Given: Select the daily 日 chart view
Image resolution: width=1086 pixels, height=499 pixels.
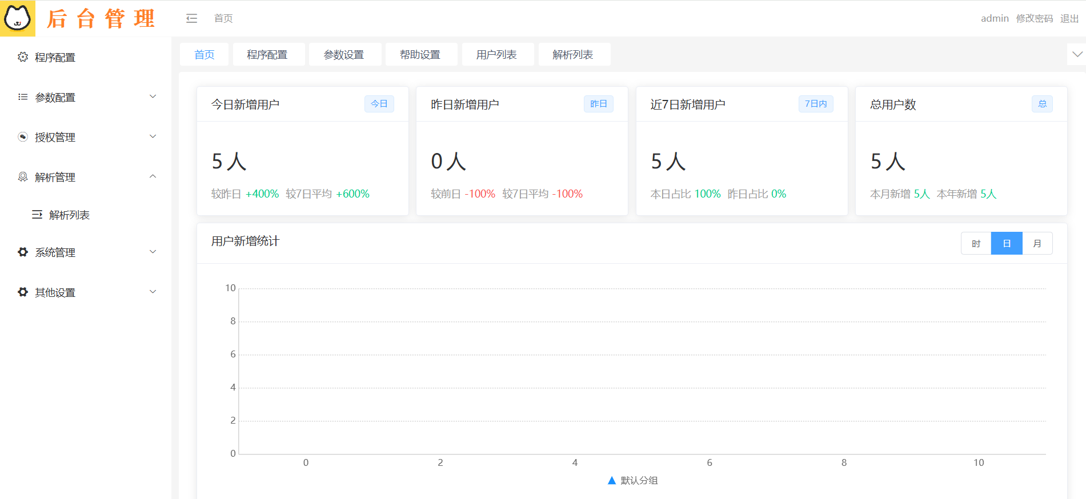Looking at the screenshot, I should pyautogui.click(x=1007, y=244).
